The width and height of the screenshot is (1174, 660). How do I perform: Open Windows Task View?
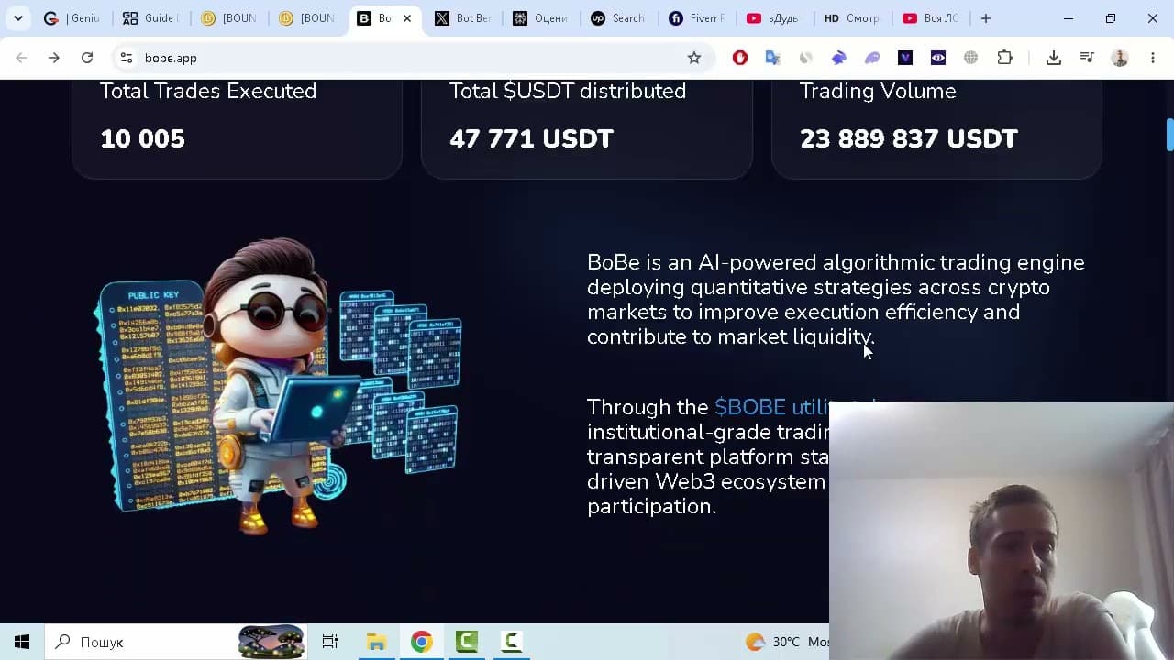330,642
